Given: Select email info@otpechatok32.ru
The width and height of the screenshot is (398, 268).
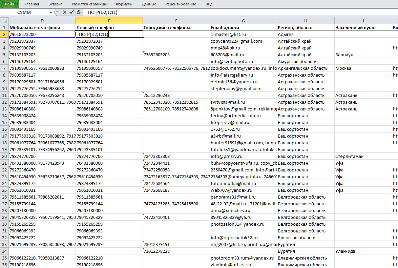Looking at the screenshot, I should point(243,238).
